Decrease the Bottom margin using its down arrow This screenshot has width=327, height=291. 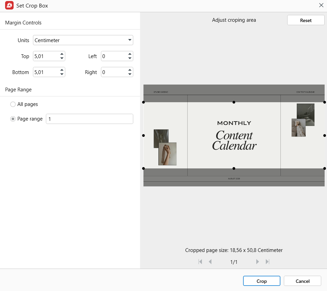pos(62,74)
